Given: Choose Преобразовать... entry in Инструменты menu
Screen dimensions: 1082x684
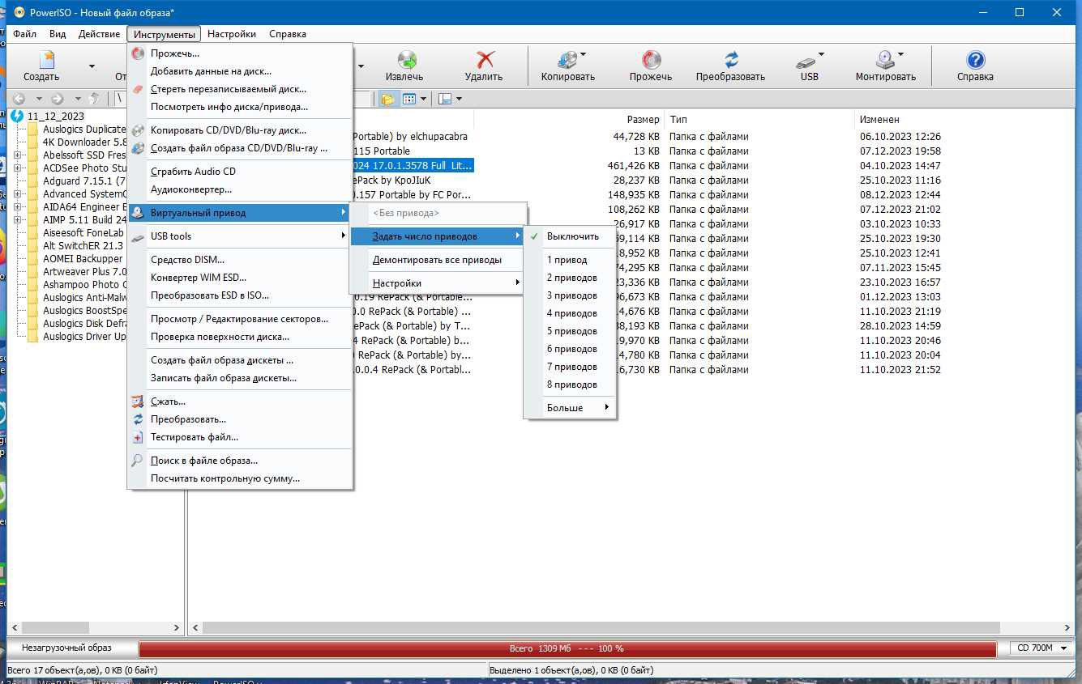Looking at the screenshot, I should [x=240, y=419].
